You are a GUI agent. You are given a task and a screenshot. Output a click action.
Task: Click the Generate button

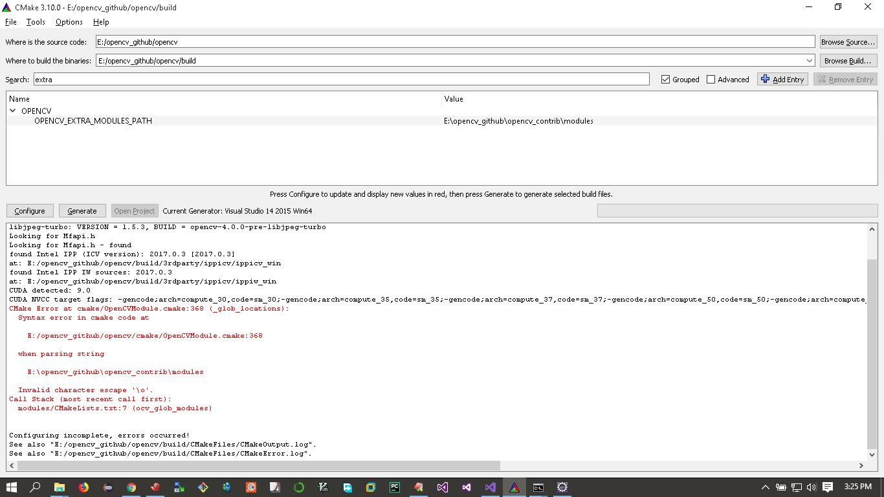click(82, 211)
